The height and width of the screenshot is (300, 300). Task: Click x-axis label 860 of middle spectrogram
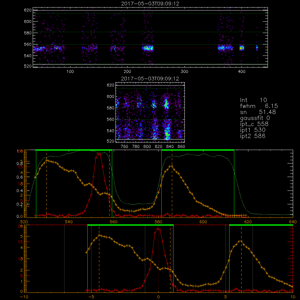click(x=181, y=147)
